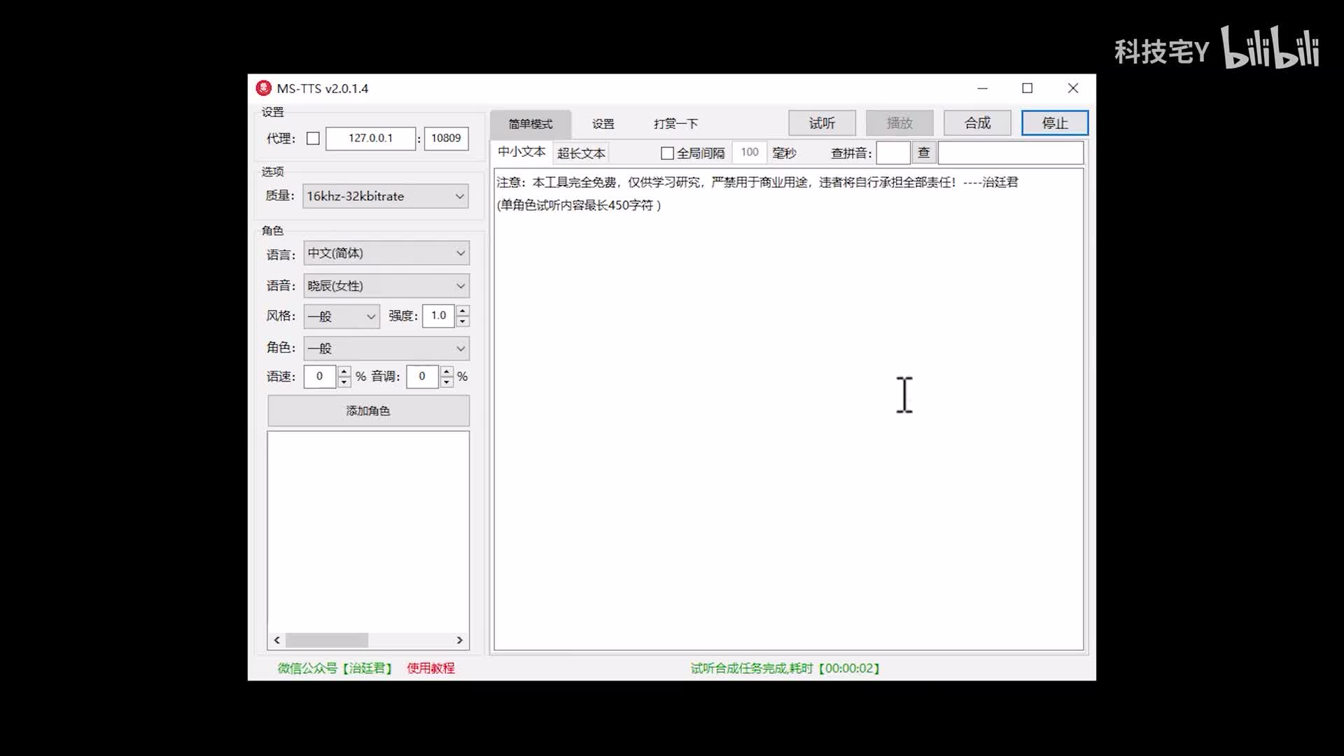Screen dimensions: 1344x756
Task: Click the 查 pinyin lookup button
Action: [x=923, y=153]
